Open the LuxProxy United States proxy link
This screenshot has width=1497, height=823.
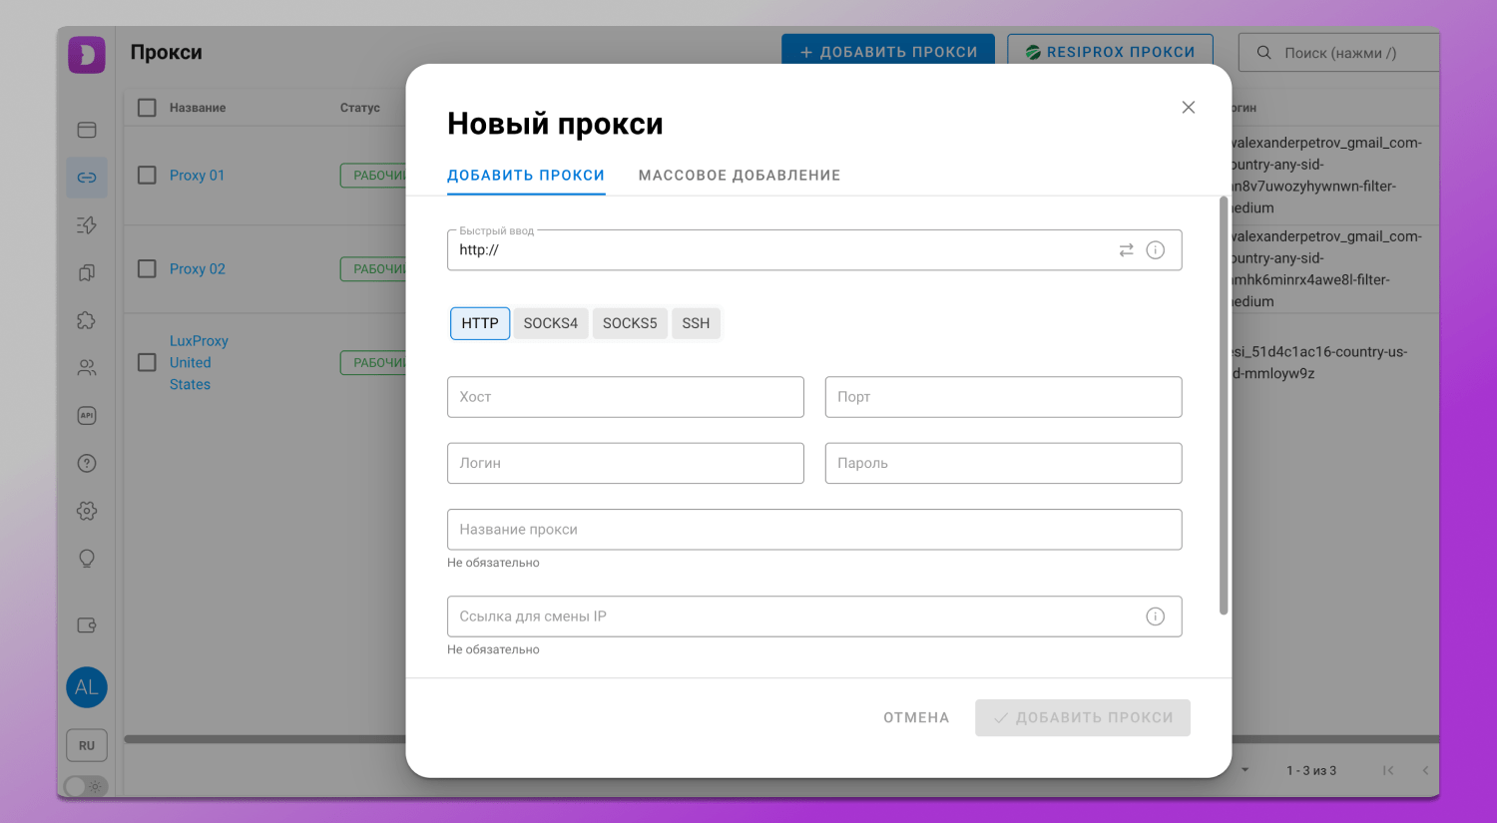tap(198, 362)
